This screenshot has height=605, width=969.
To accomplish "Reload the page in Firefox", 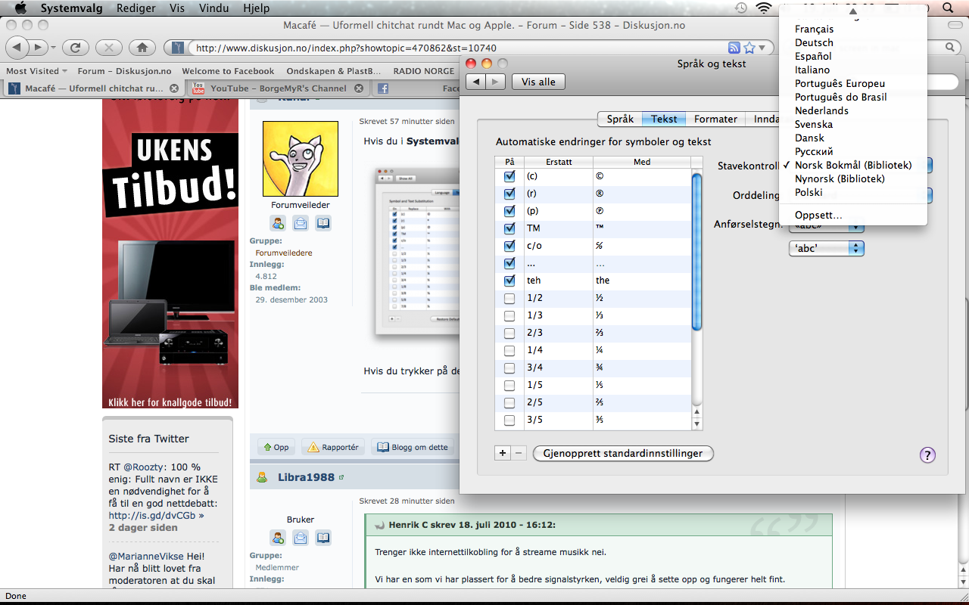I will click(76, 48).
